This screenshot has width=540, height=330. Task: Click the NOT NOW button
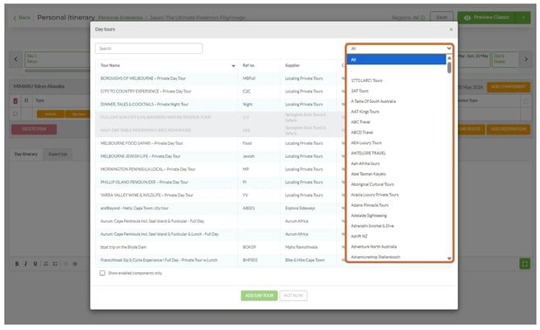pos(293,295)
